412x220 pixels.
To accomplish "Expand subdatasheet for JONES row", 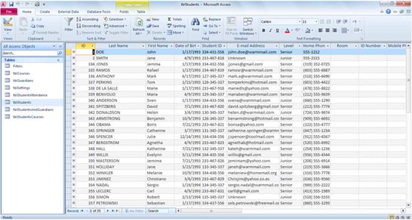I will click(73, 64).
